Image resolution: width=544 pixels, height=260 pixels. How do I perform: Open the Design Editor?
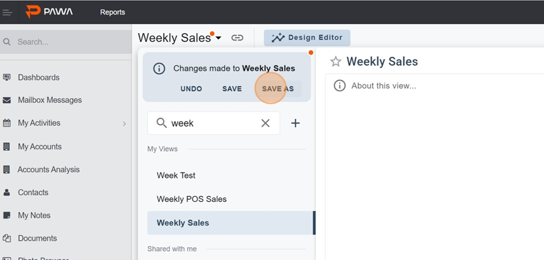(x=307, y=37)
